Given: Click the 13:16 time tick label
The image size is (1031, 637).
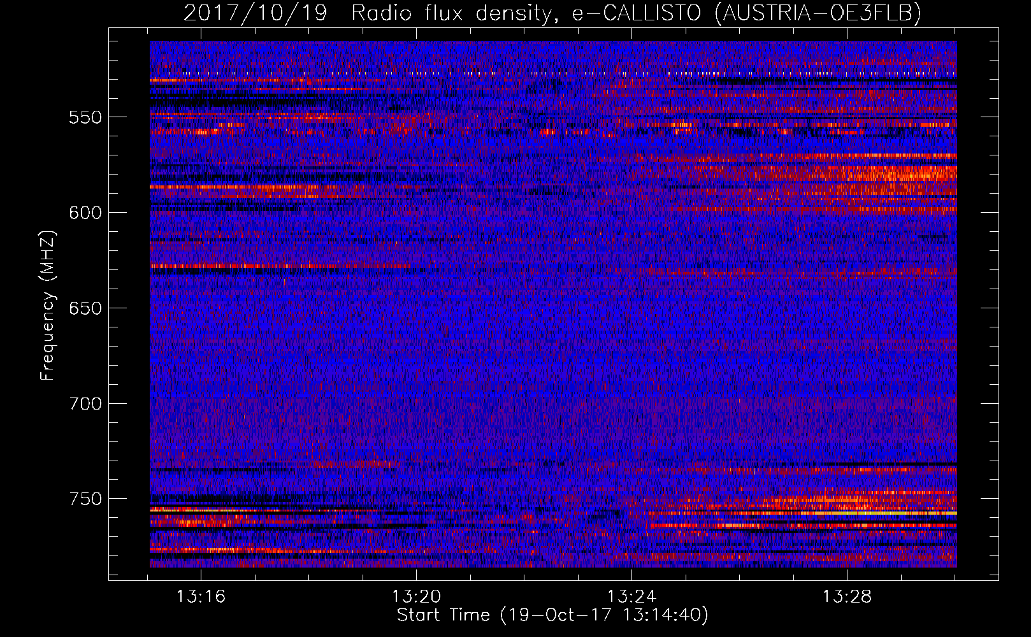Looking at the screenshot, I should (x=201, y=597).
